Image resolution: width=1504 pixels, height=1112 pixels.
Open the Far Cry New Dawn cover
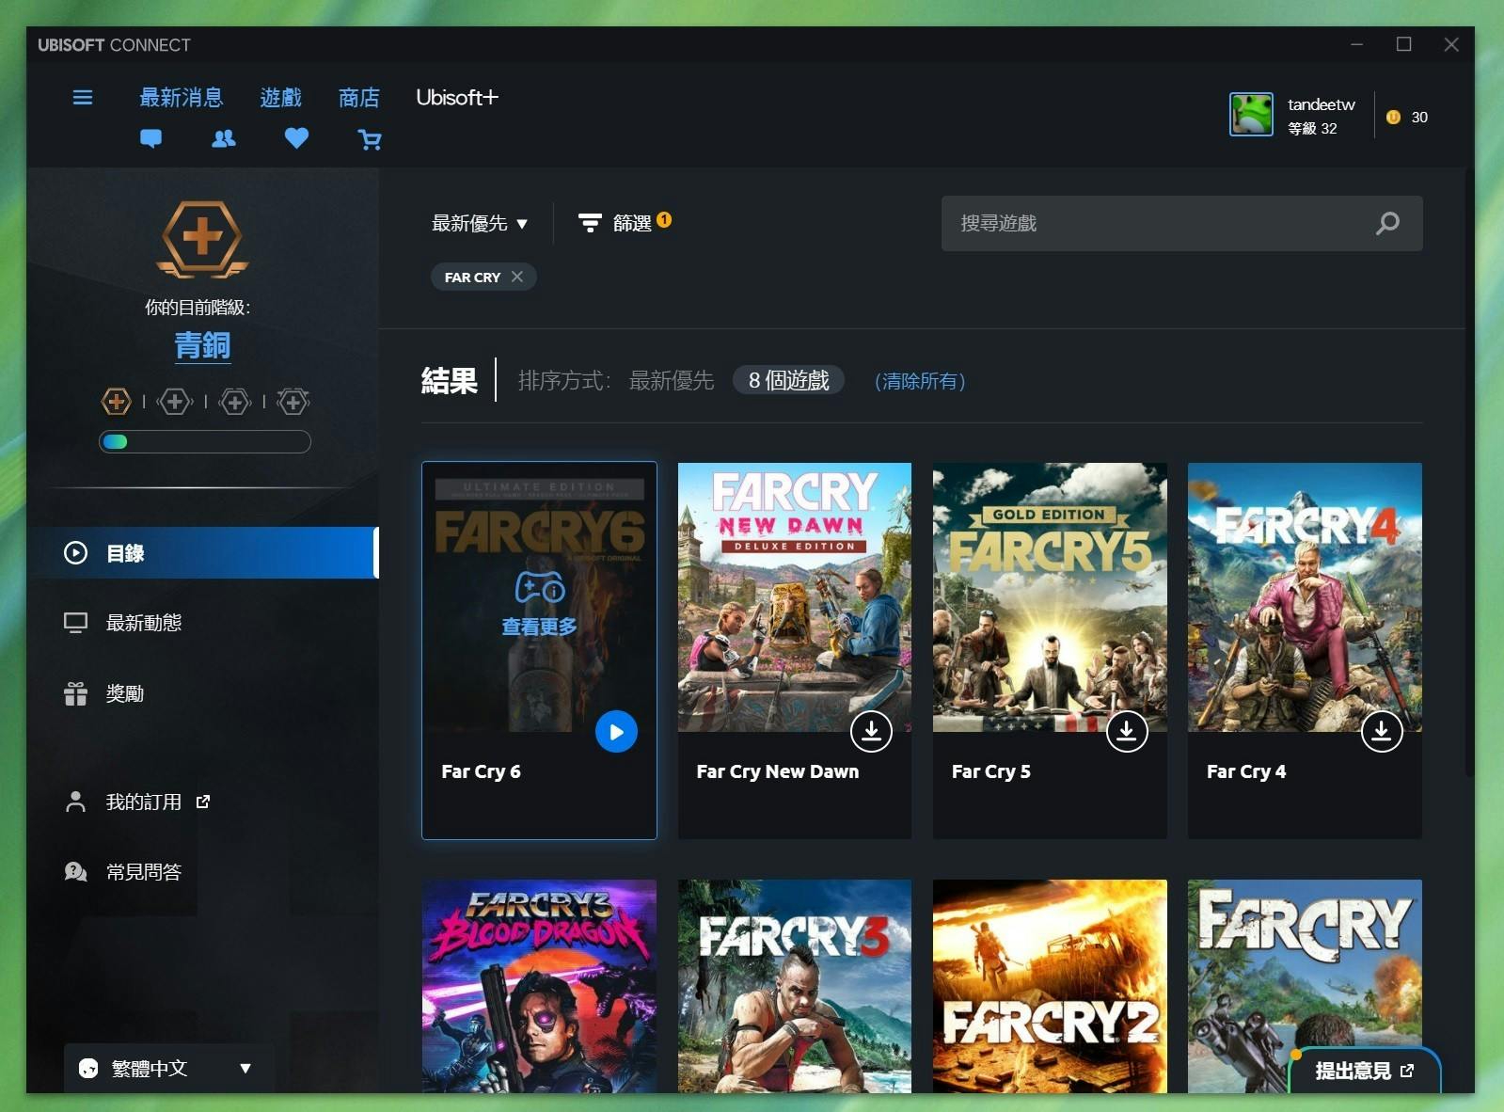point(795,597)
